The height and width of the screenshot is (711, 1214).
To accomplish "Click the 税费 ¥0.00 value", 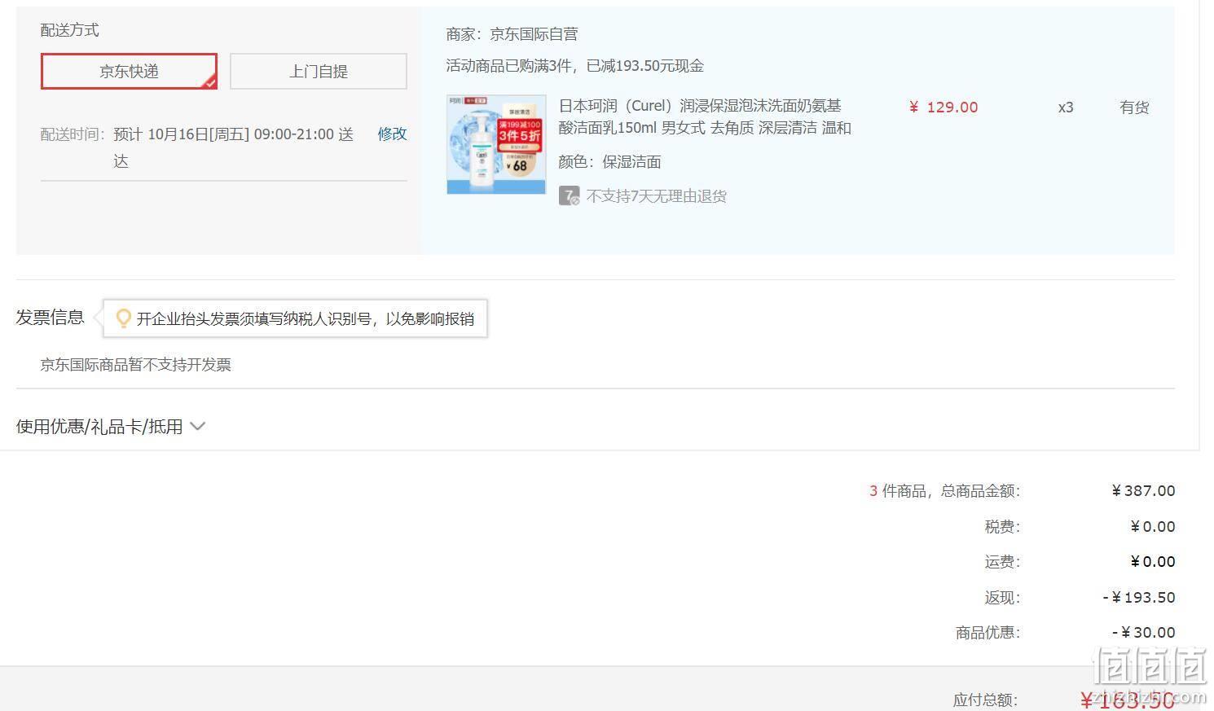I will [1152, 527].
